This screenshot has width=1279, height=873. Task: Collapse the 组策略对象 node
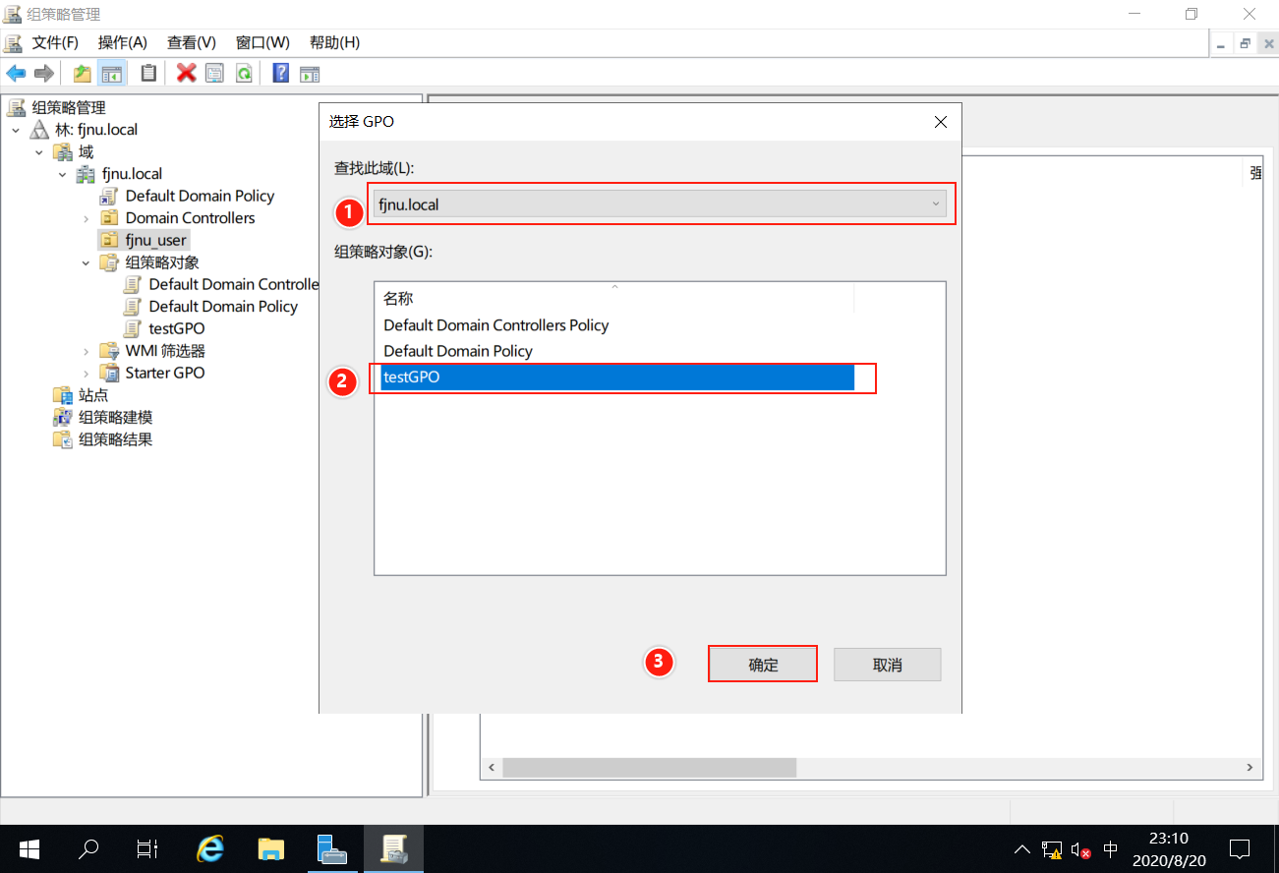pos(87,262)
